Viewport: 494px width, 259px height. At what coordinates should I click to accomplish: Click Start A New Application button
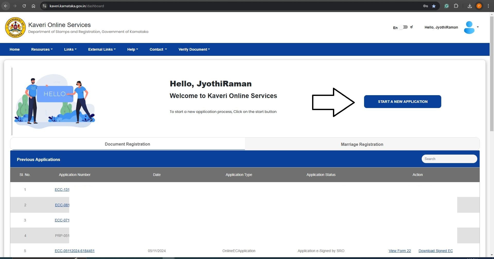click(402, 102)
